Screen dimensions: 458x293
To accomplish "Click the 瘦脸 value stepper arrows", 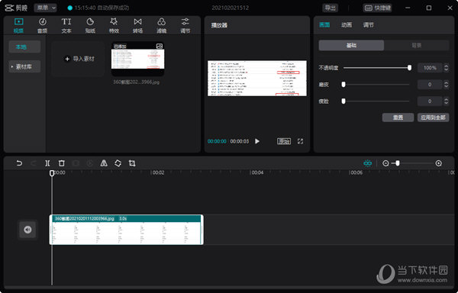I will (446, 101).
